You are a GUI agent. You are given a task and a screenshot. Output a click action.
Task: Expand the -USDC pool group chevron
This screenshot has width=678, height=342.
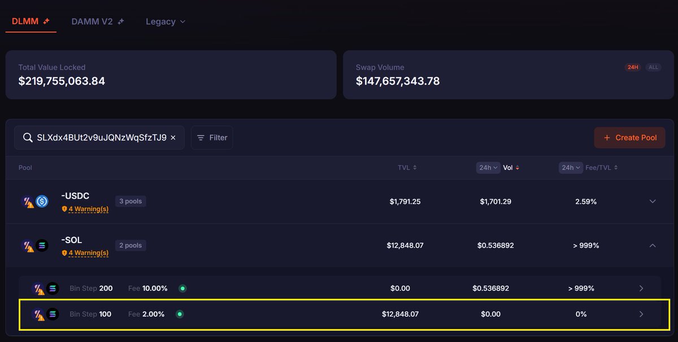[x=653, y=201]
